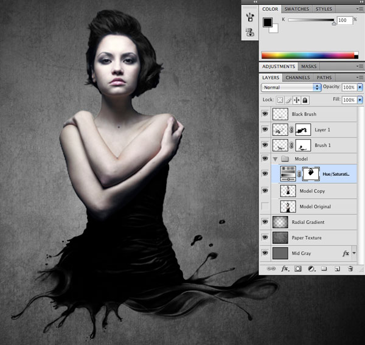Click the Hue/Saturation mask link icon

click(x=299, y=173)
